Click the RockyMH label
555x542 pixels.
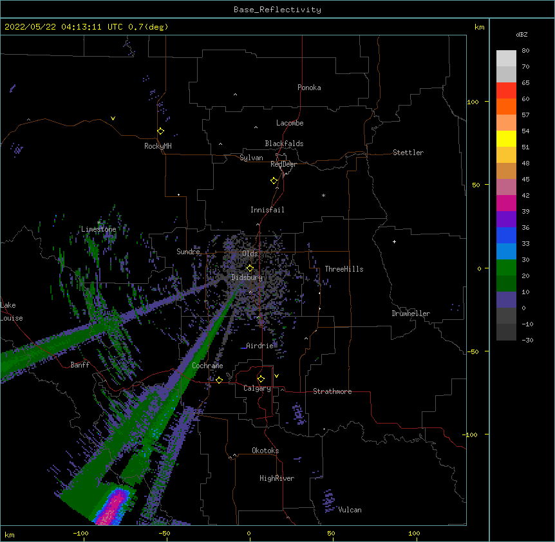click(x=158, y=146)
